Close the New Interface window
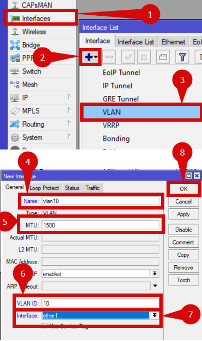This screenshot has width=202, height=341. 197,176
